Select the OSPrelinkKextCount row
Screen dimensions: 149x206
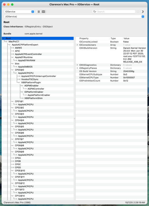pos(111,81)
